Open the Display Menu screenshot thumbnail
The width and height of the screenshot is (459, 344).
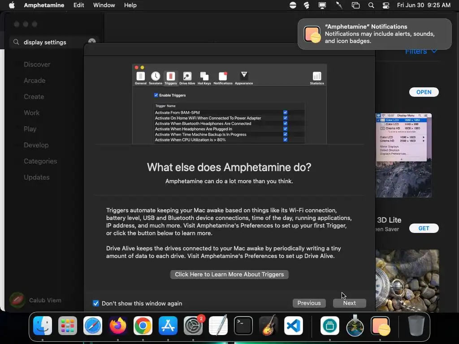pyautogui.click(x=403, y=155)
